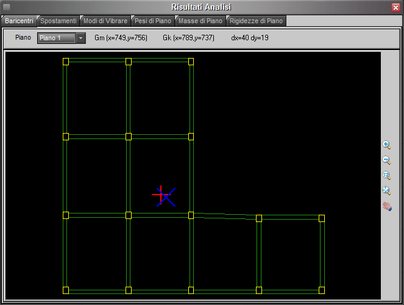The width and height of the screenshot is (404, 305).
Task: Expand the Piano floor dropdown
Action: pyautogui.click(x=82, y=38)
